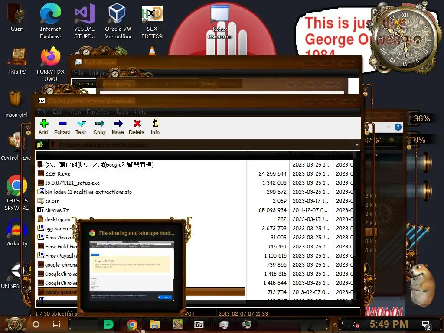Click the Task View taskbar icon
Image resolution: width=444 pixels, height=333 pixels.
tap(57, 324)
